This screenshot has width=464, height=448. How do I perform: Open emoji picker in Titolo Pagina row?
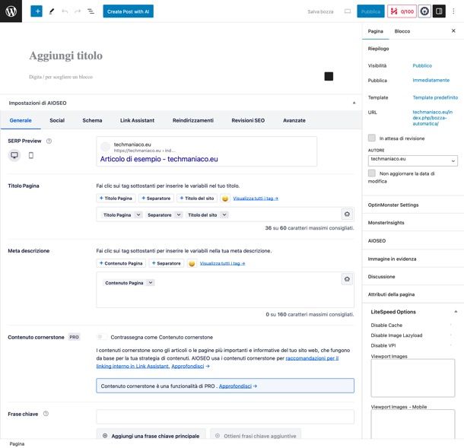(x=225, y=199)
